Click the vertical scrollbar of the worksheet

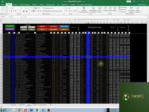pos(148,63)
